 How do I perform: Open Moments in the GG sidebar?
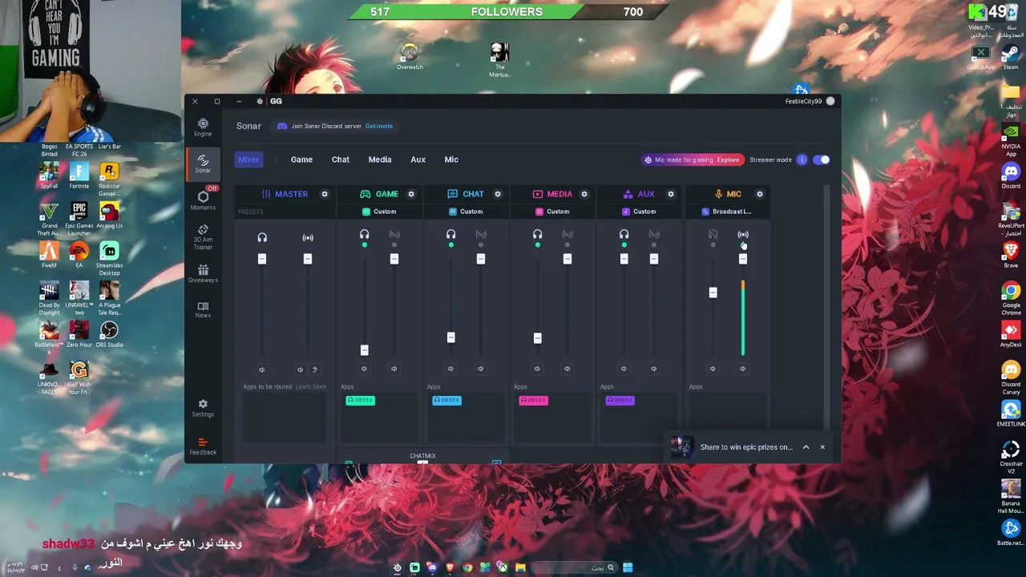coord(203,200)
